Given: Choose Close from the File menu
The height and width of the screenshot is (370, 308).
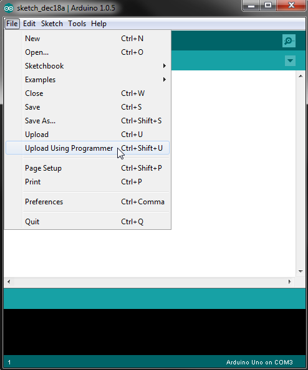Looking at the screenshot, I should [x=87, y=93].
